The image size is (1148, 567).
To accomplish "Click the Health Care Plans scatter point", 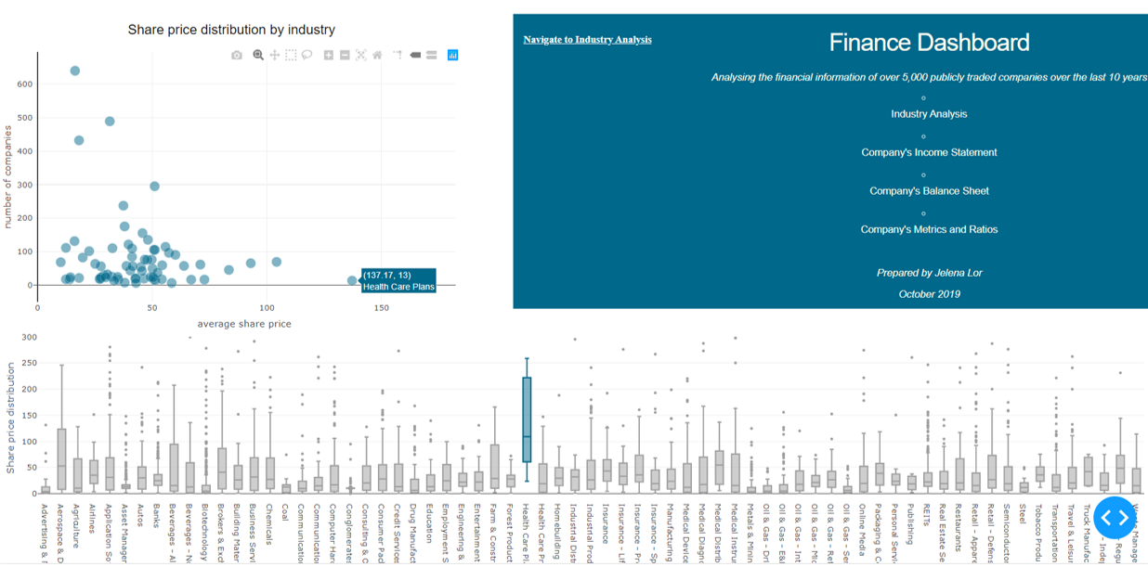I will (x=352, y=280).
